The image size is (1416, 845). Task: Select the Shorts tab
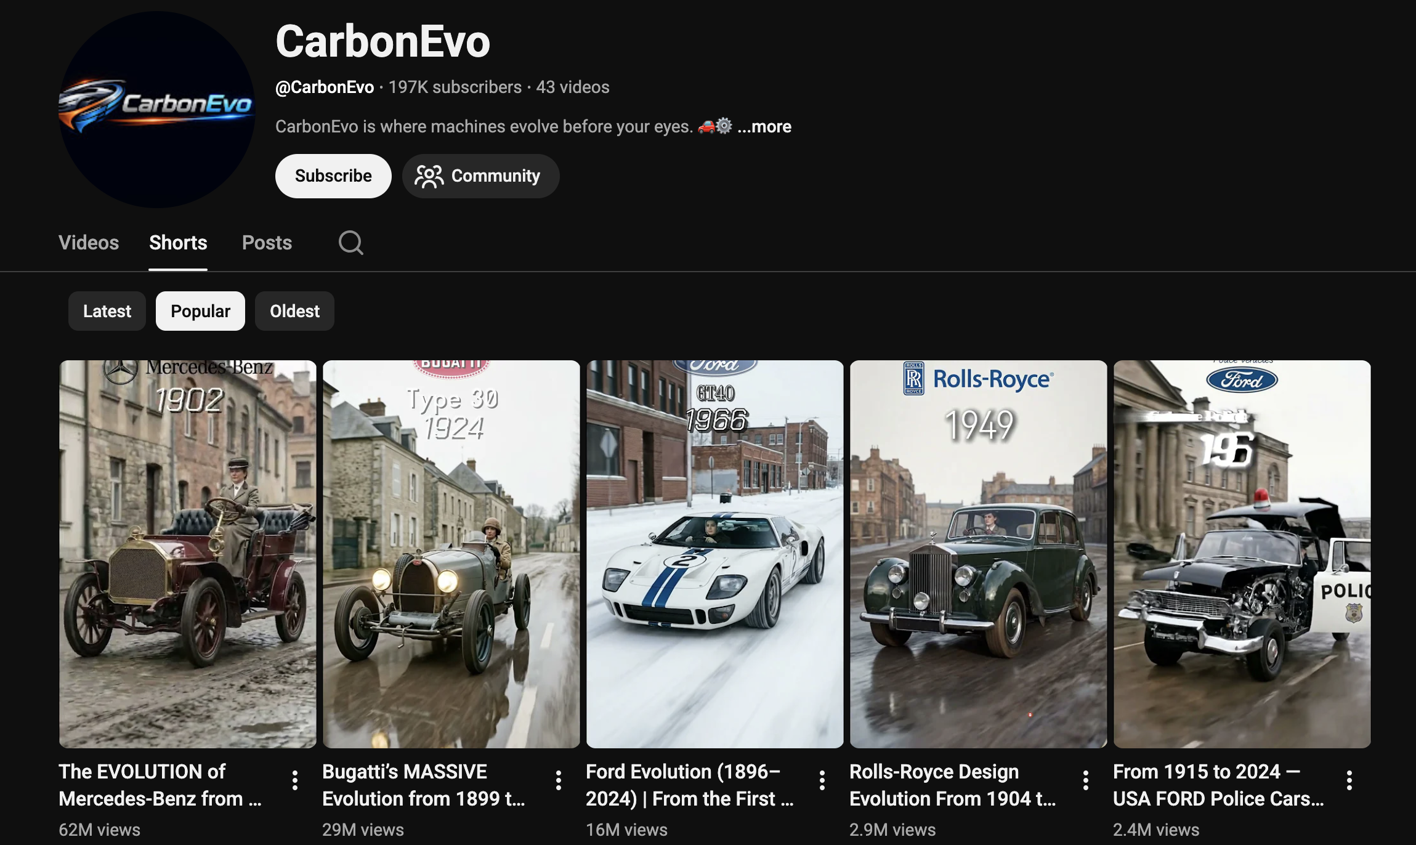click(178, 243)
